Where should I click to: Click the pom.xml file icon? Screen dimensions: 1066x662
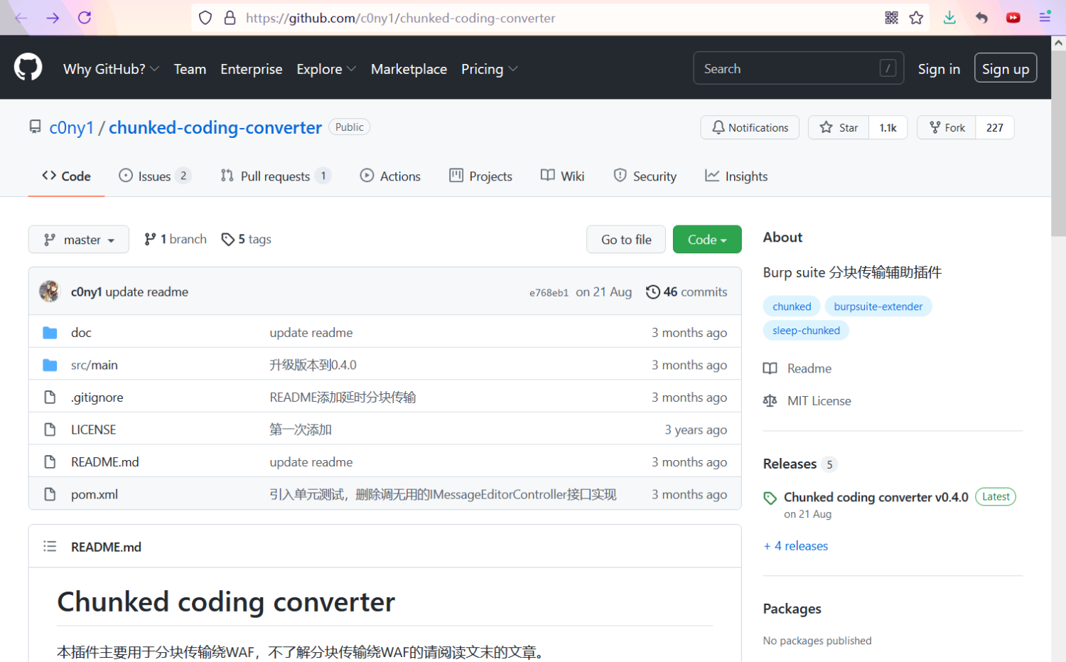pos(50,493)
